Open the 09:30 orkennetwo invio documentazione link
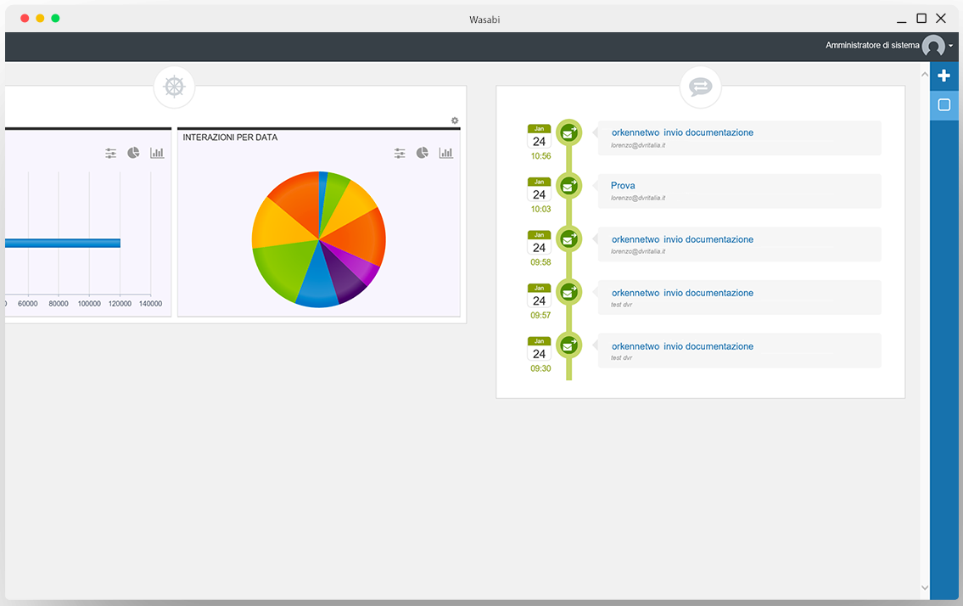 pos(682,346)
